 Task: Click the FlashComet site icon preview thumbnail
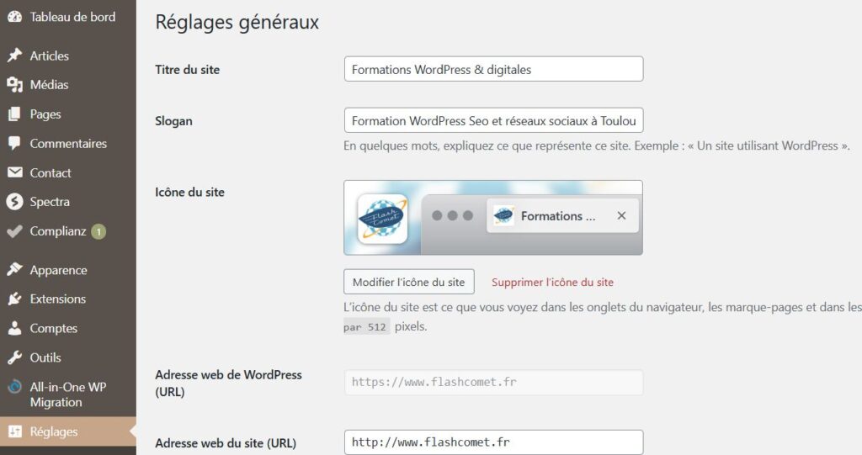pos(382,219)
